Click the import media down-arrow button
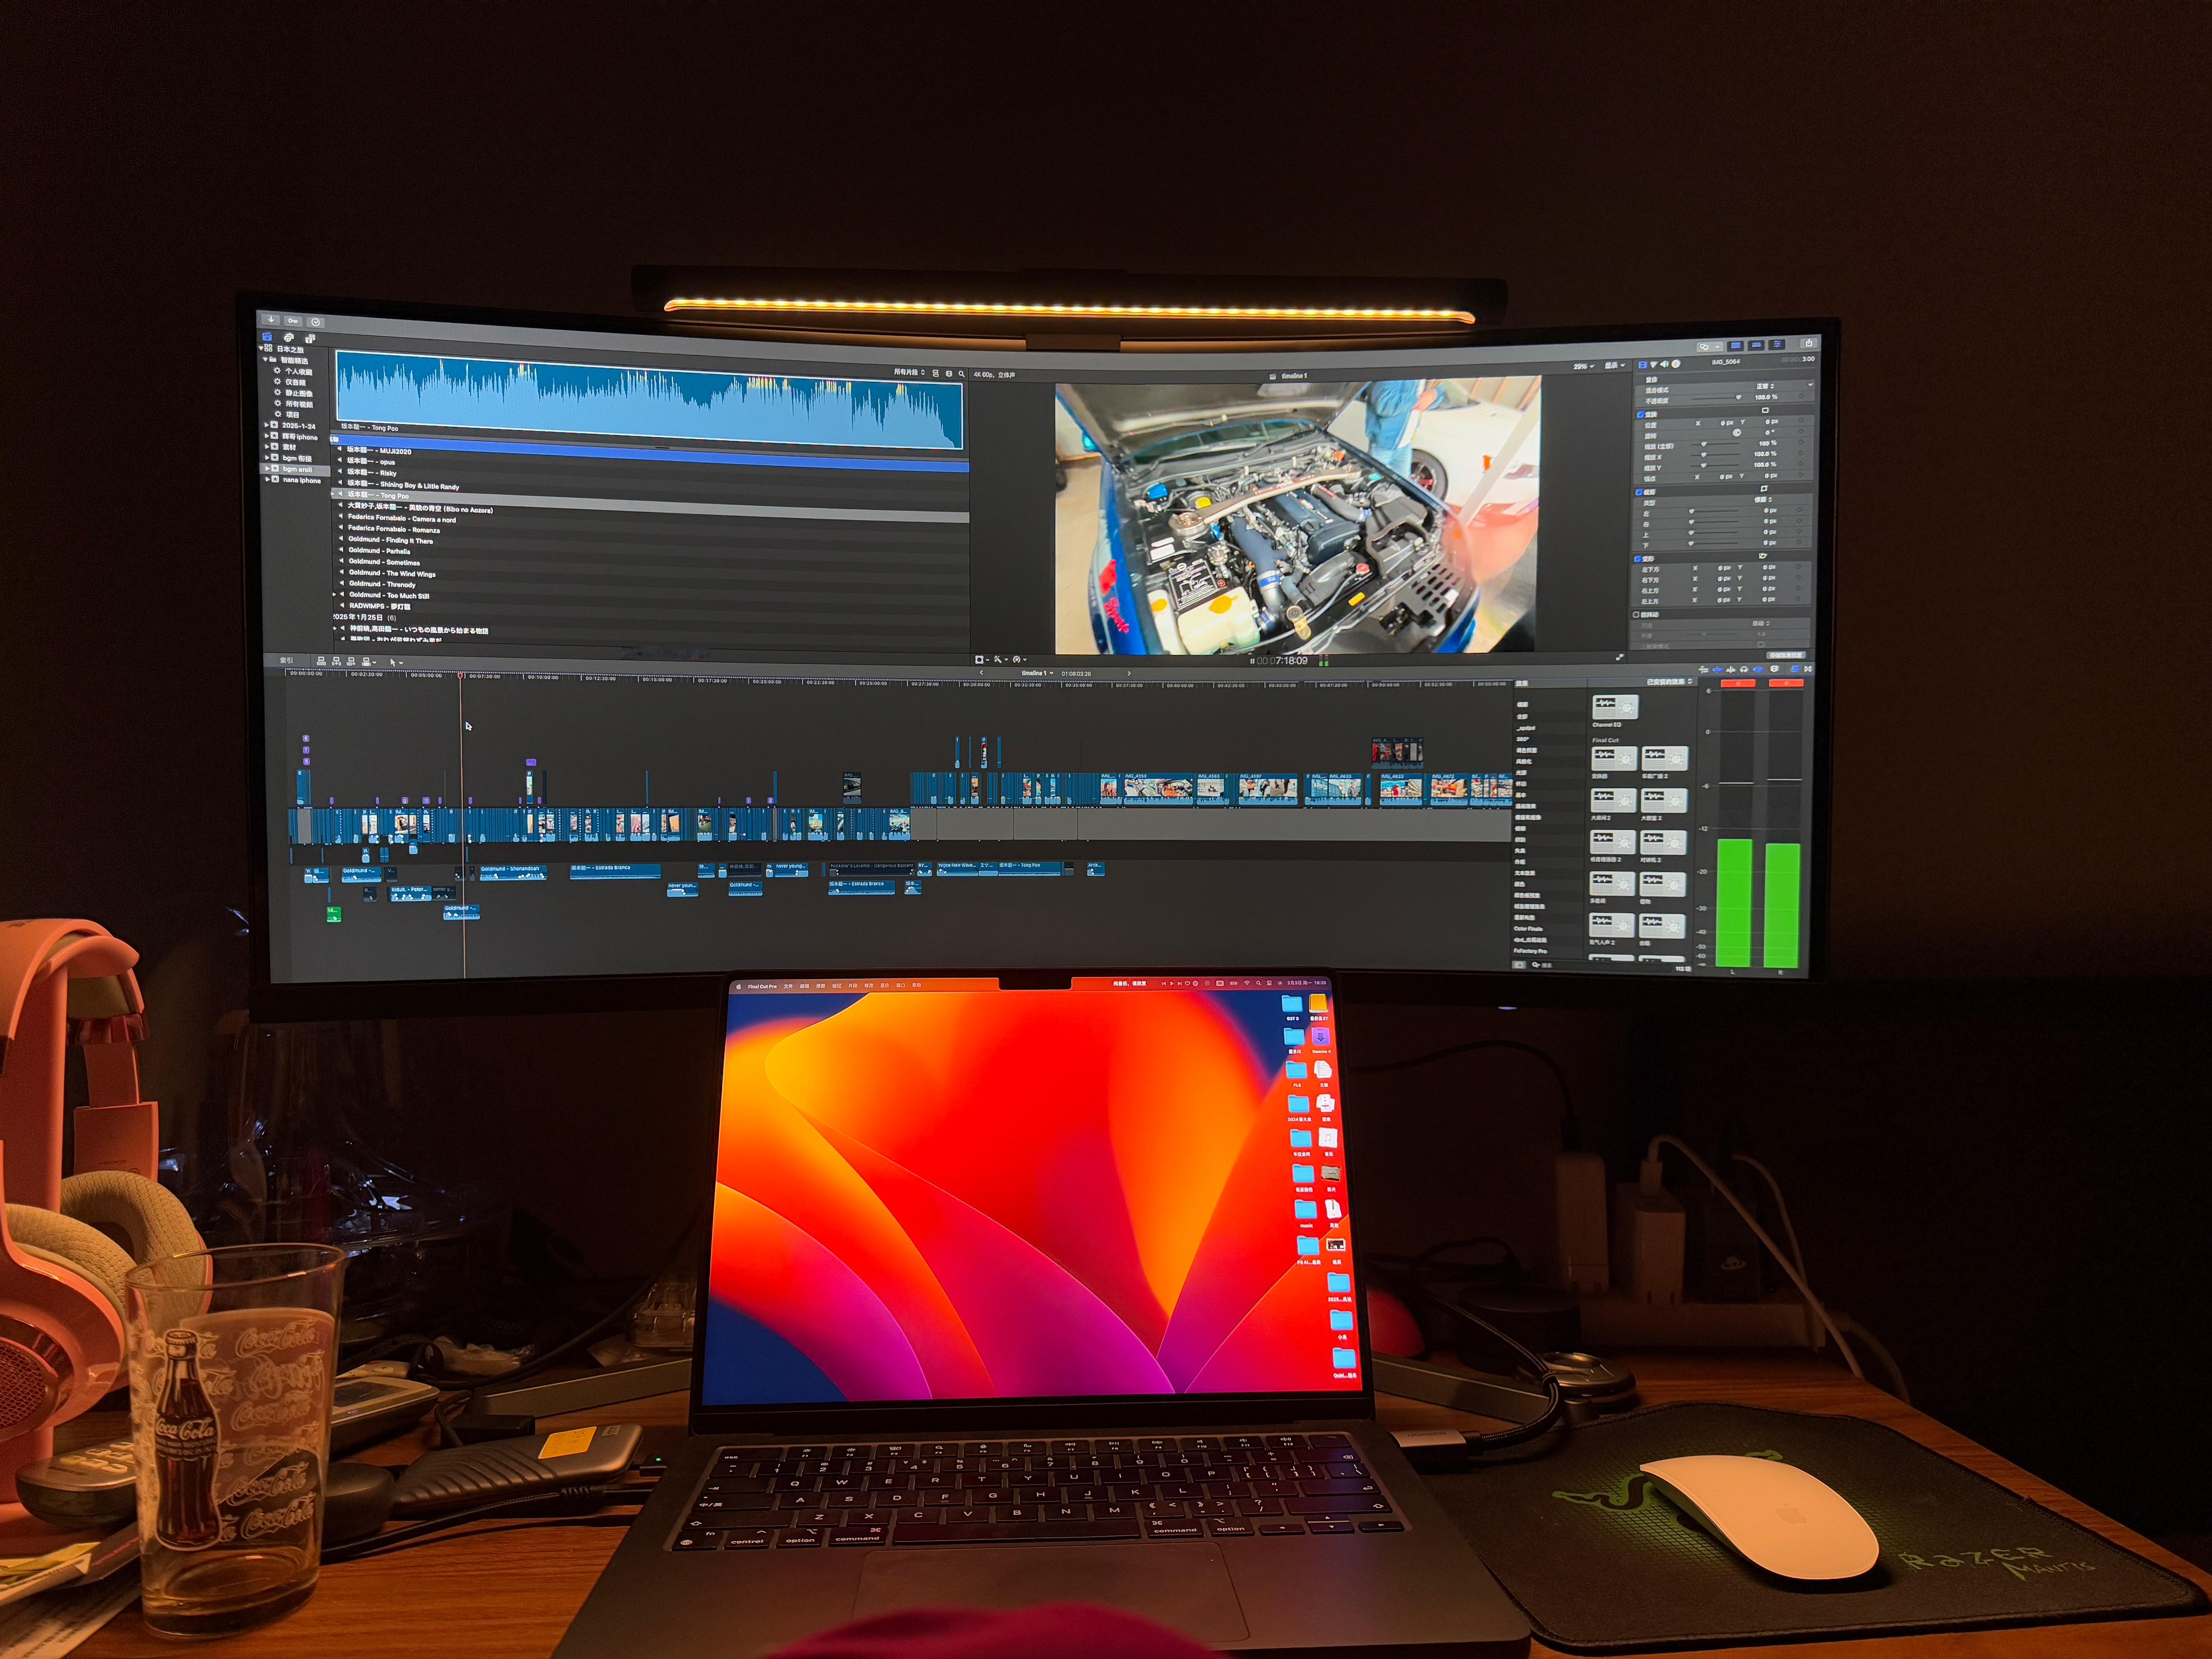Image resolution: width=2212 pixels, height=1659 pixels. [271, 320]
